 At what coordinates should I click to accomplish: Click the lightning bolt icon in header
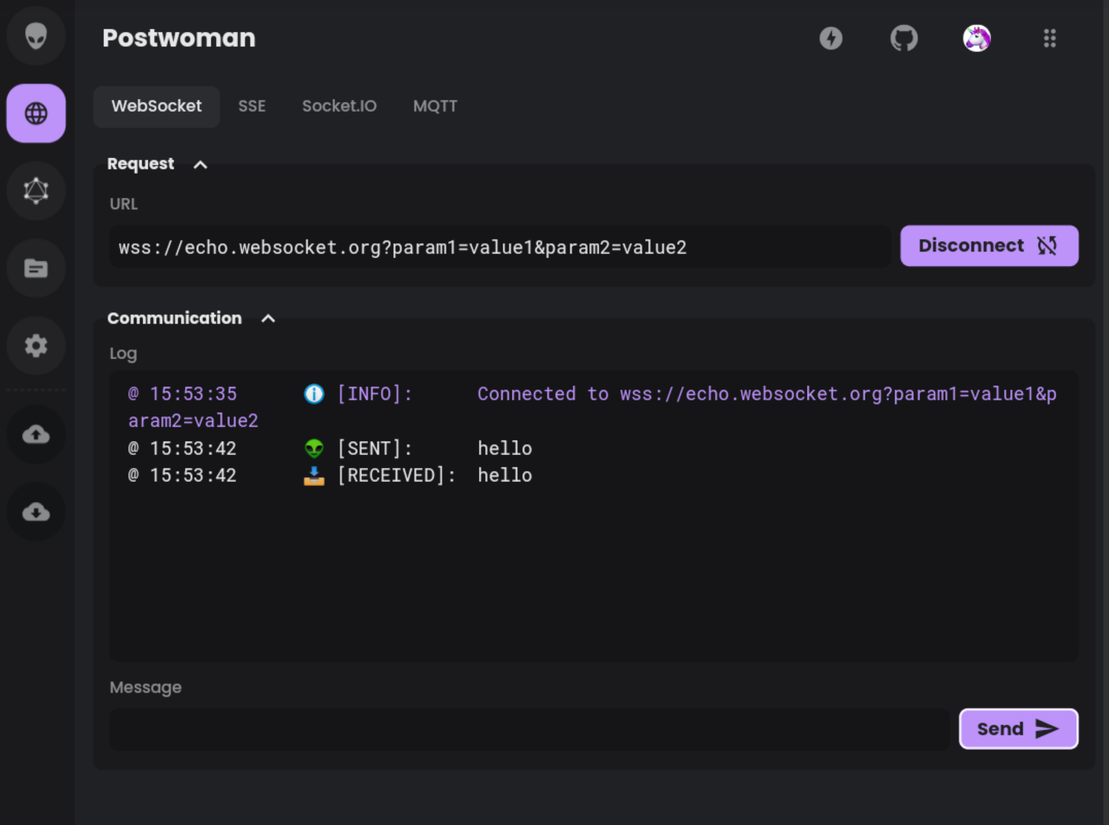831,38
